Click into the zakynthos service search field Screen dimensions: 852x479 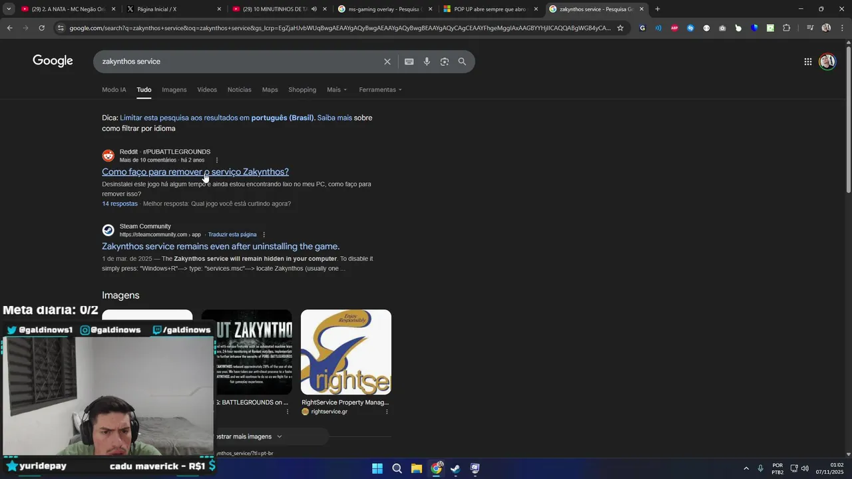[240, 61]
